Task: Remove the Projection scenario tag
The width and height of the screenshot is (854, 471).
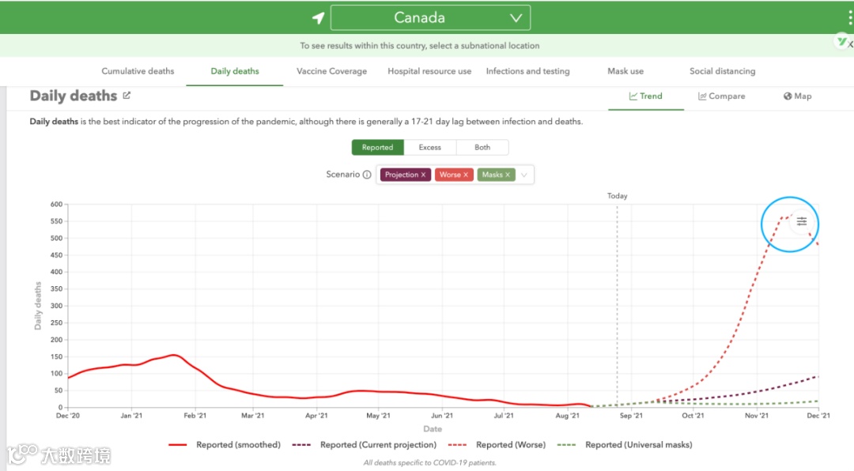Action: (423, 175)
